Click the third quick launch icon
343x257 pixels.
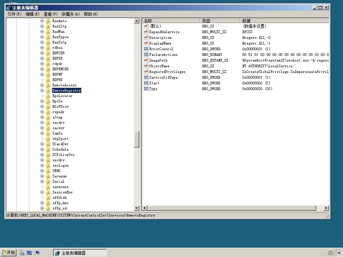point(37,253)
